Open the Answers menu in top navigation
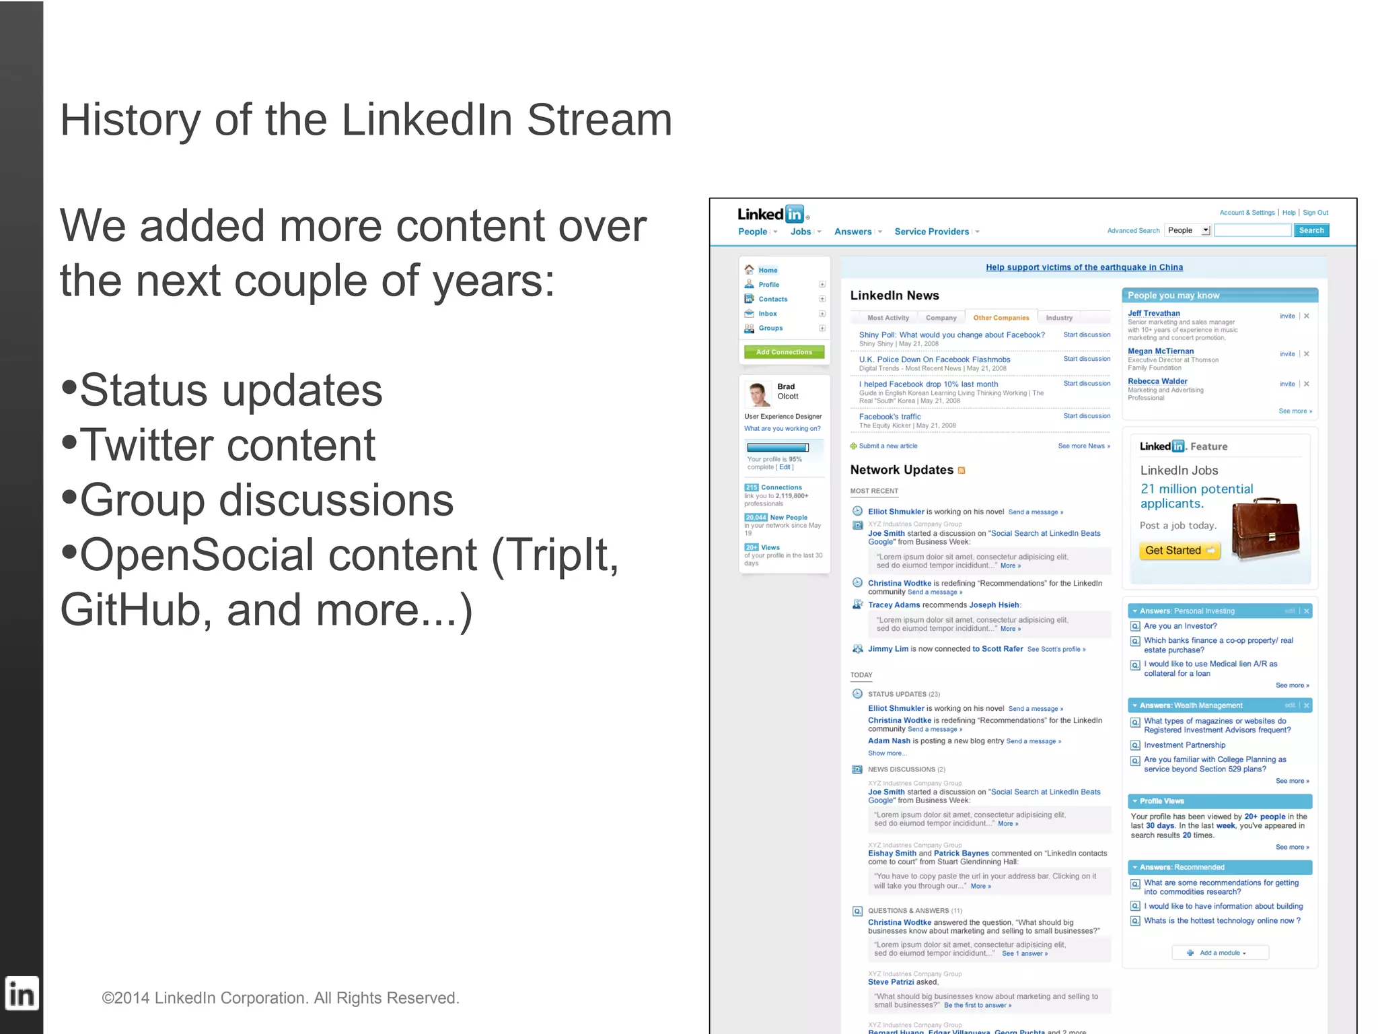Viewport: 1378px width, 1034px height. 853,232
